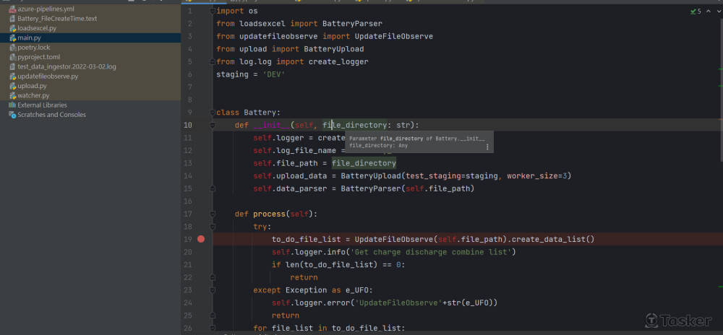The image size is (723, 335).
Task: Click the Scratches and Consoles icon
Action: 12,115
